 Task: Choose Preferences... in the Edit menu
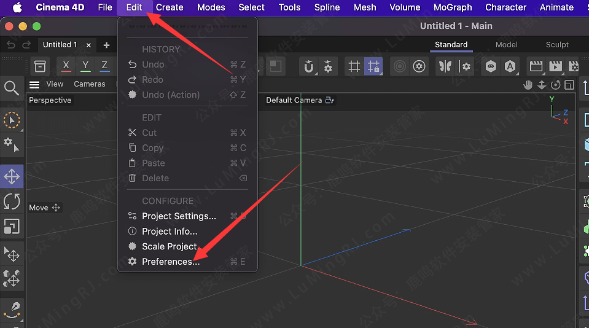point(187,262)
